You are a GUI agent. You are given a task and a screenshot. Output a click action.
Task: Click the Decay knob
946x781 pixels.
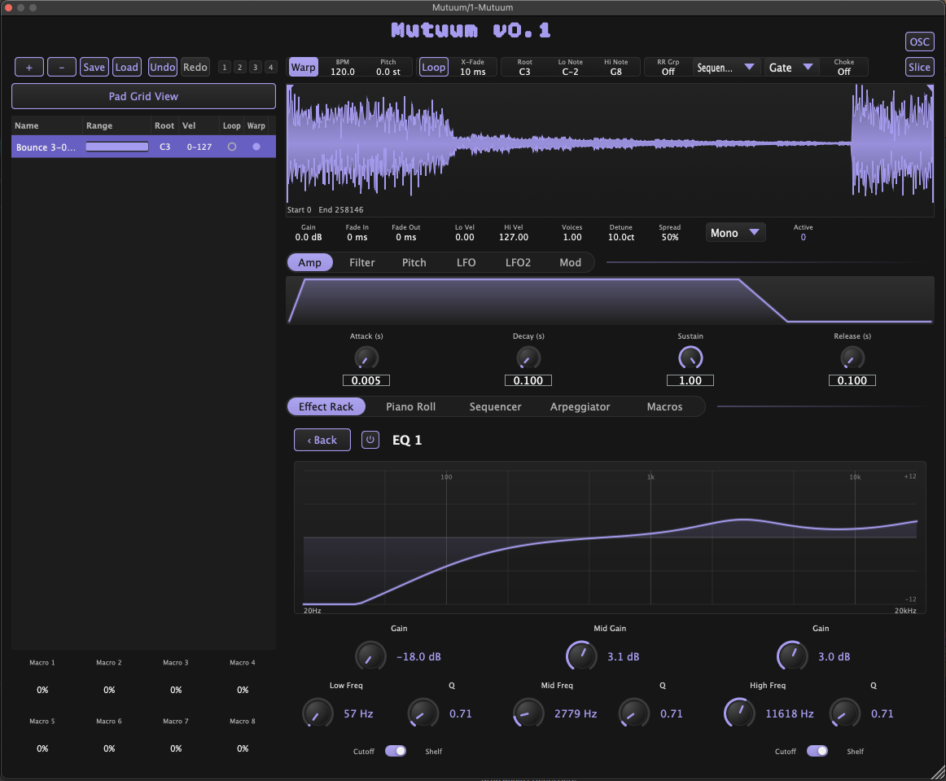pyautogui.click(x=528, y=358)
